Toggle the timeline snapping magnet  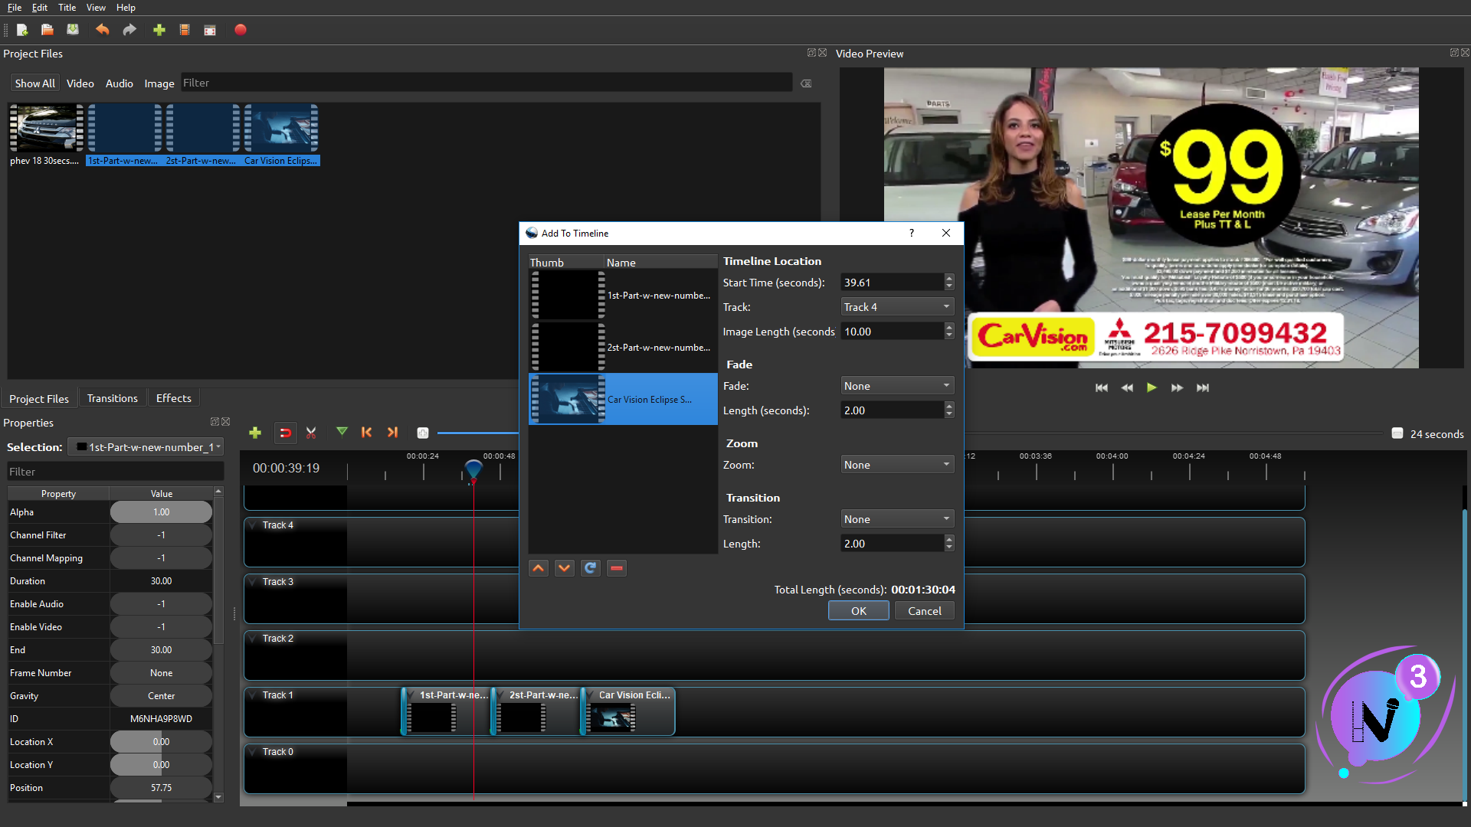tap(285, 433)
